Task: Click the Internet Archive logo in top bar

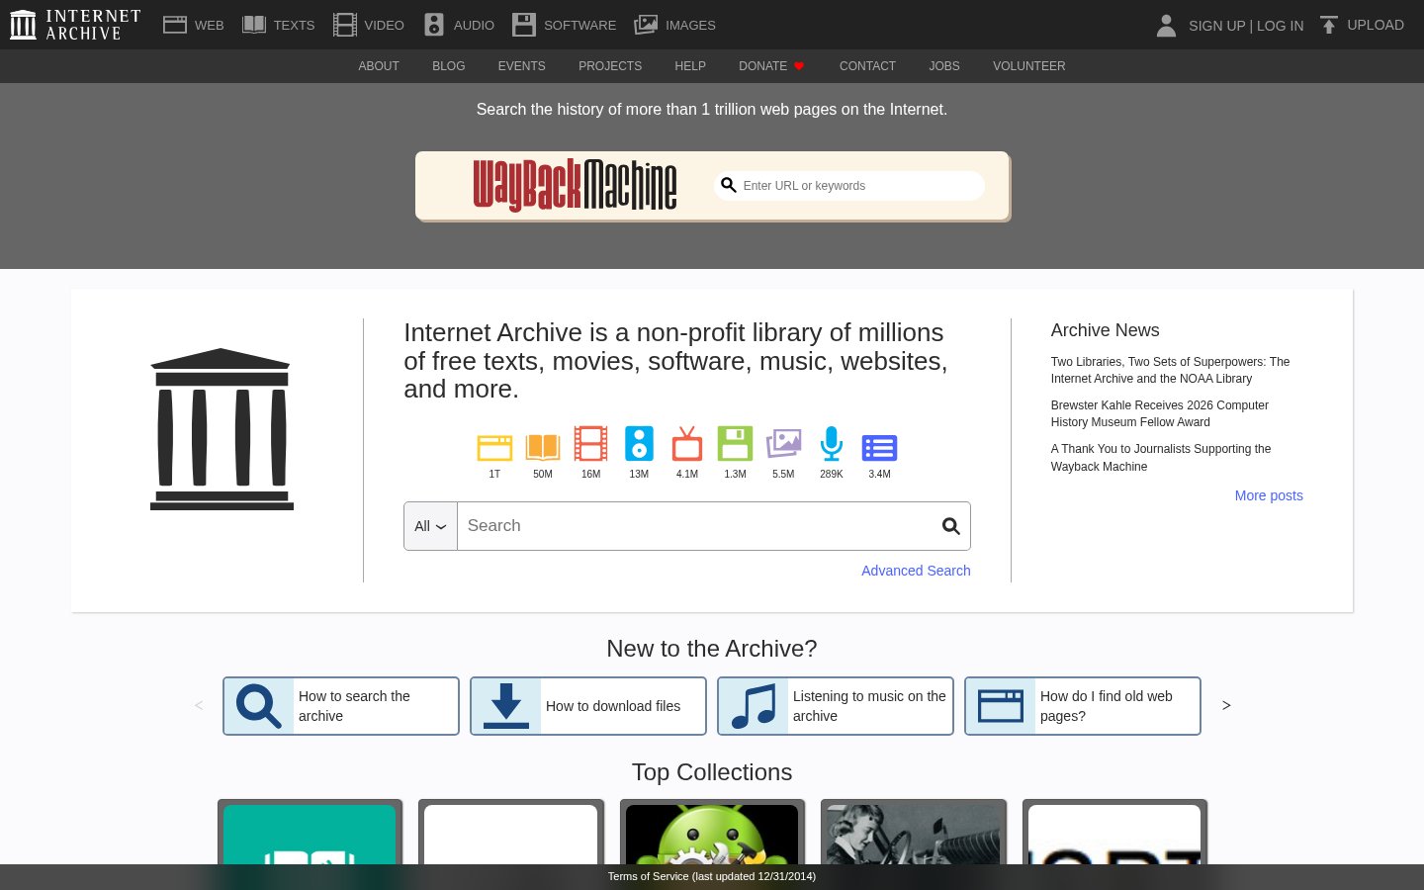Action: pyautogui.click(x=75, y=25)
